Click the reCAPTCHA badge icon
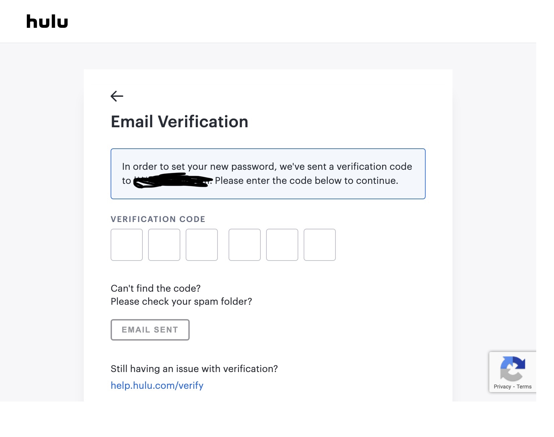The width and height of the screenshot is (554, 437). point(512,368)
